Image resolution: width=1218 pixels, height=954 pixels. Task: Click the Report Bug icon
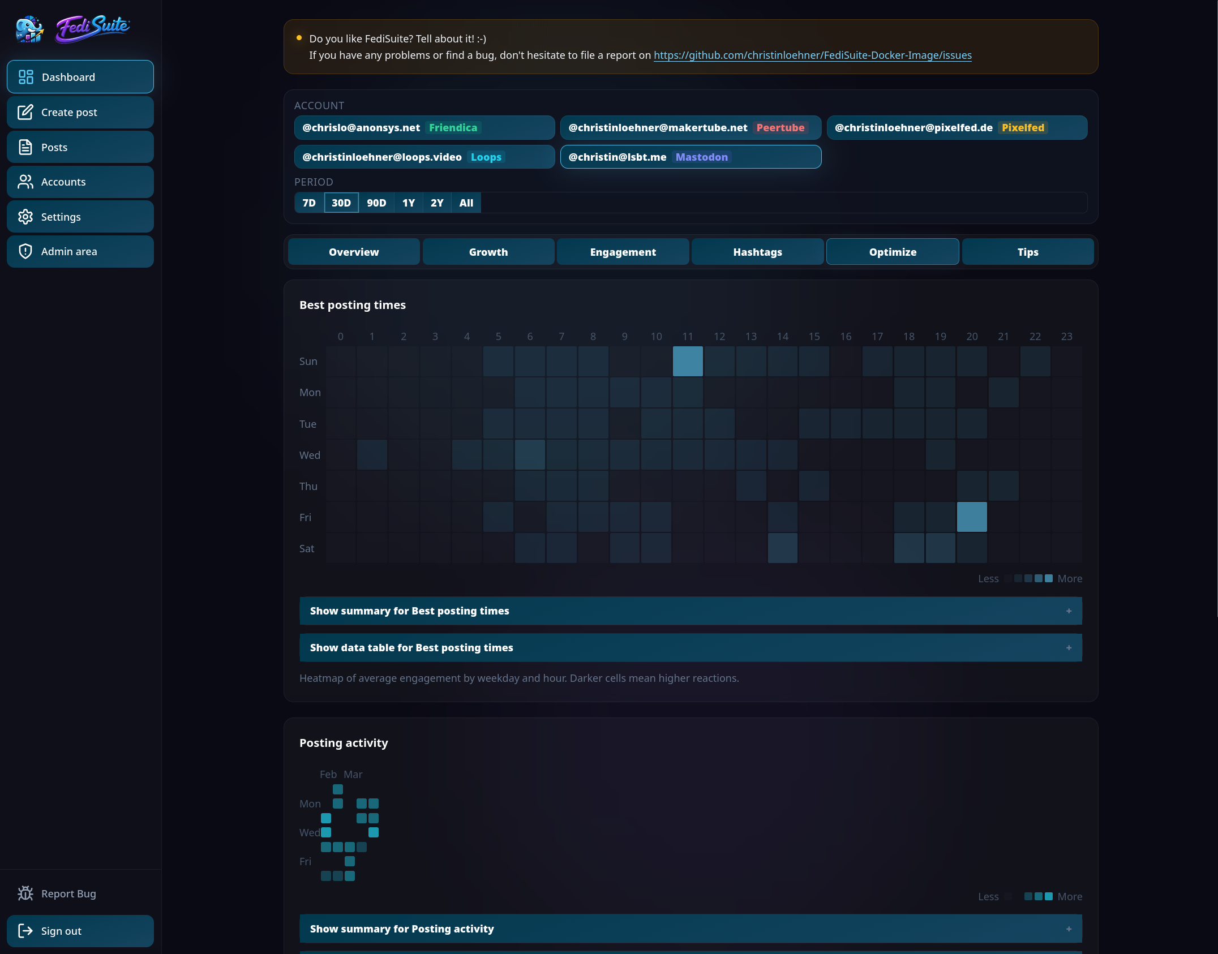[x=26, y=893]
